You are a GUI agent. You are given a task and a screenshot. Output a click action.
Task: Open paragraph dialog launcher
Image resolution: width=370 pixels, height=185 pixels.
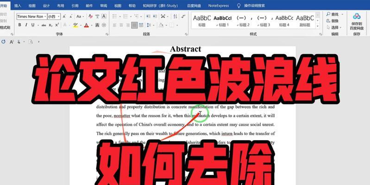[186, 34]
